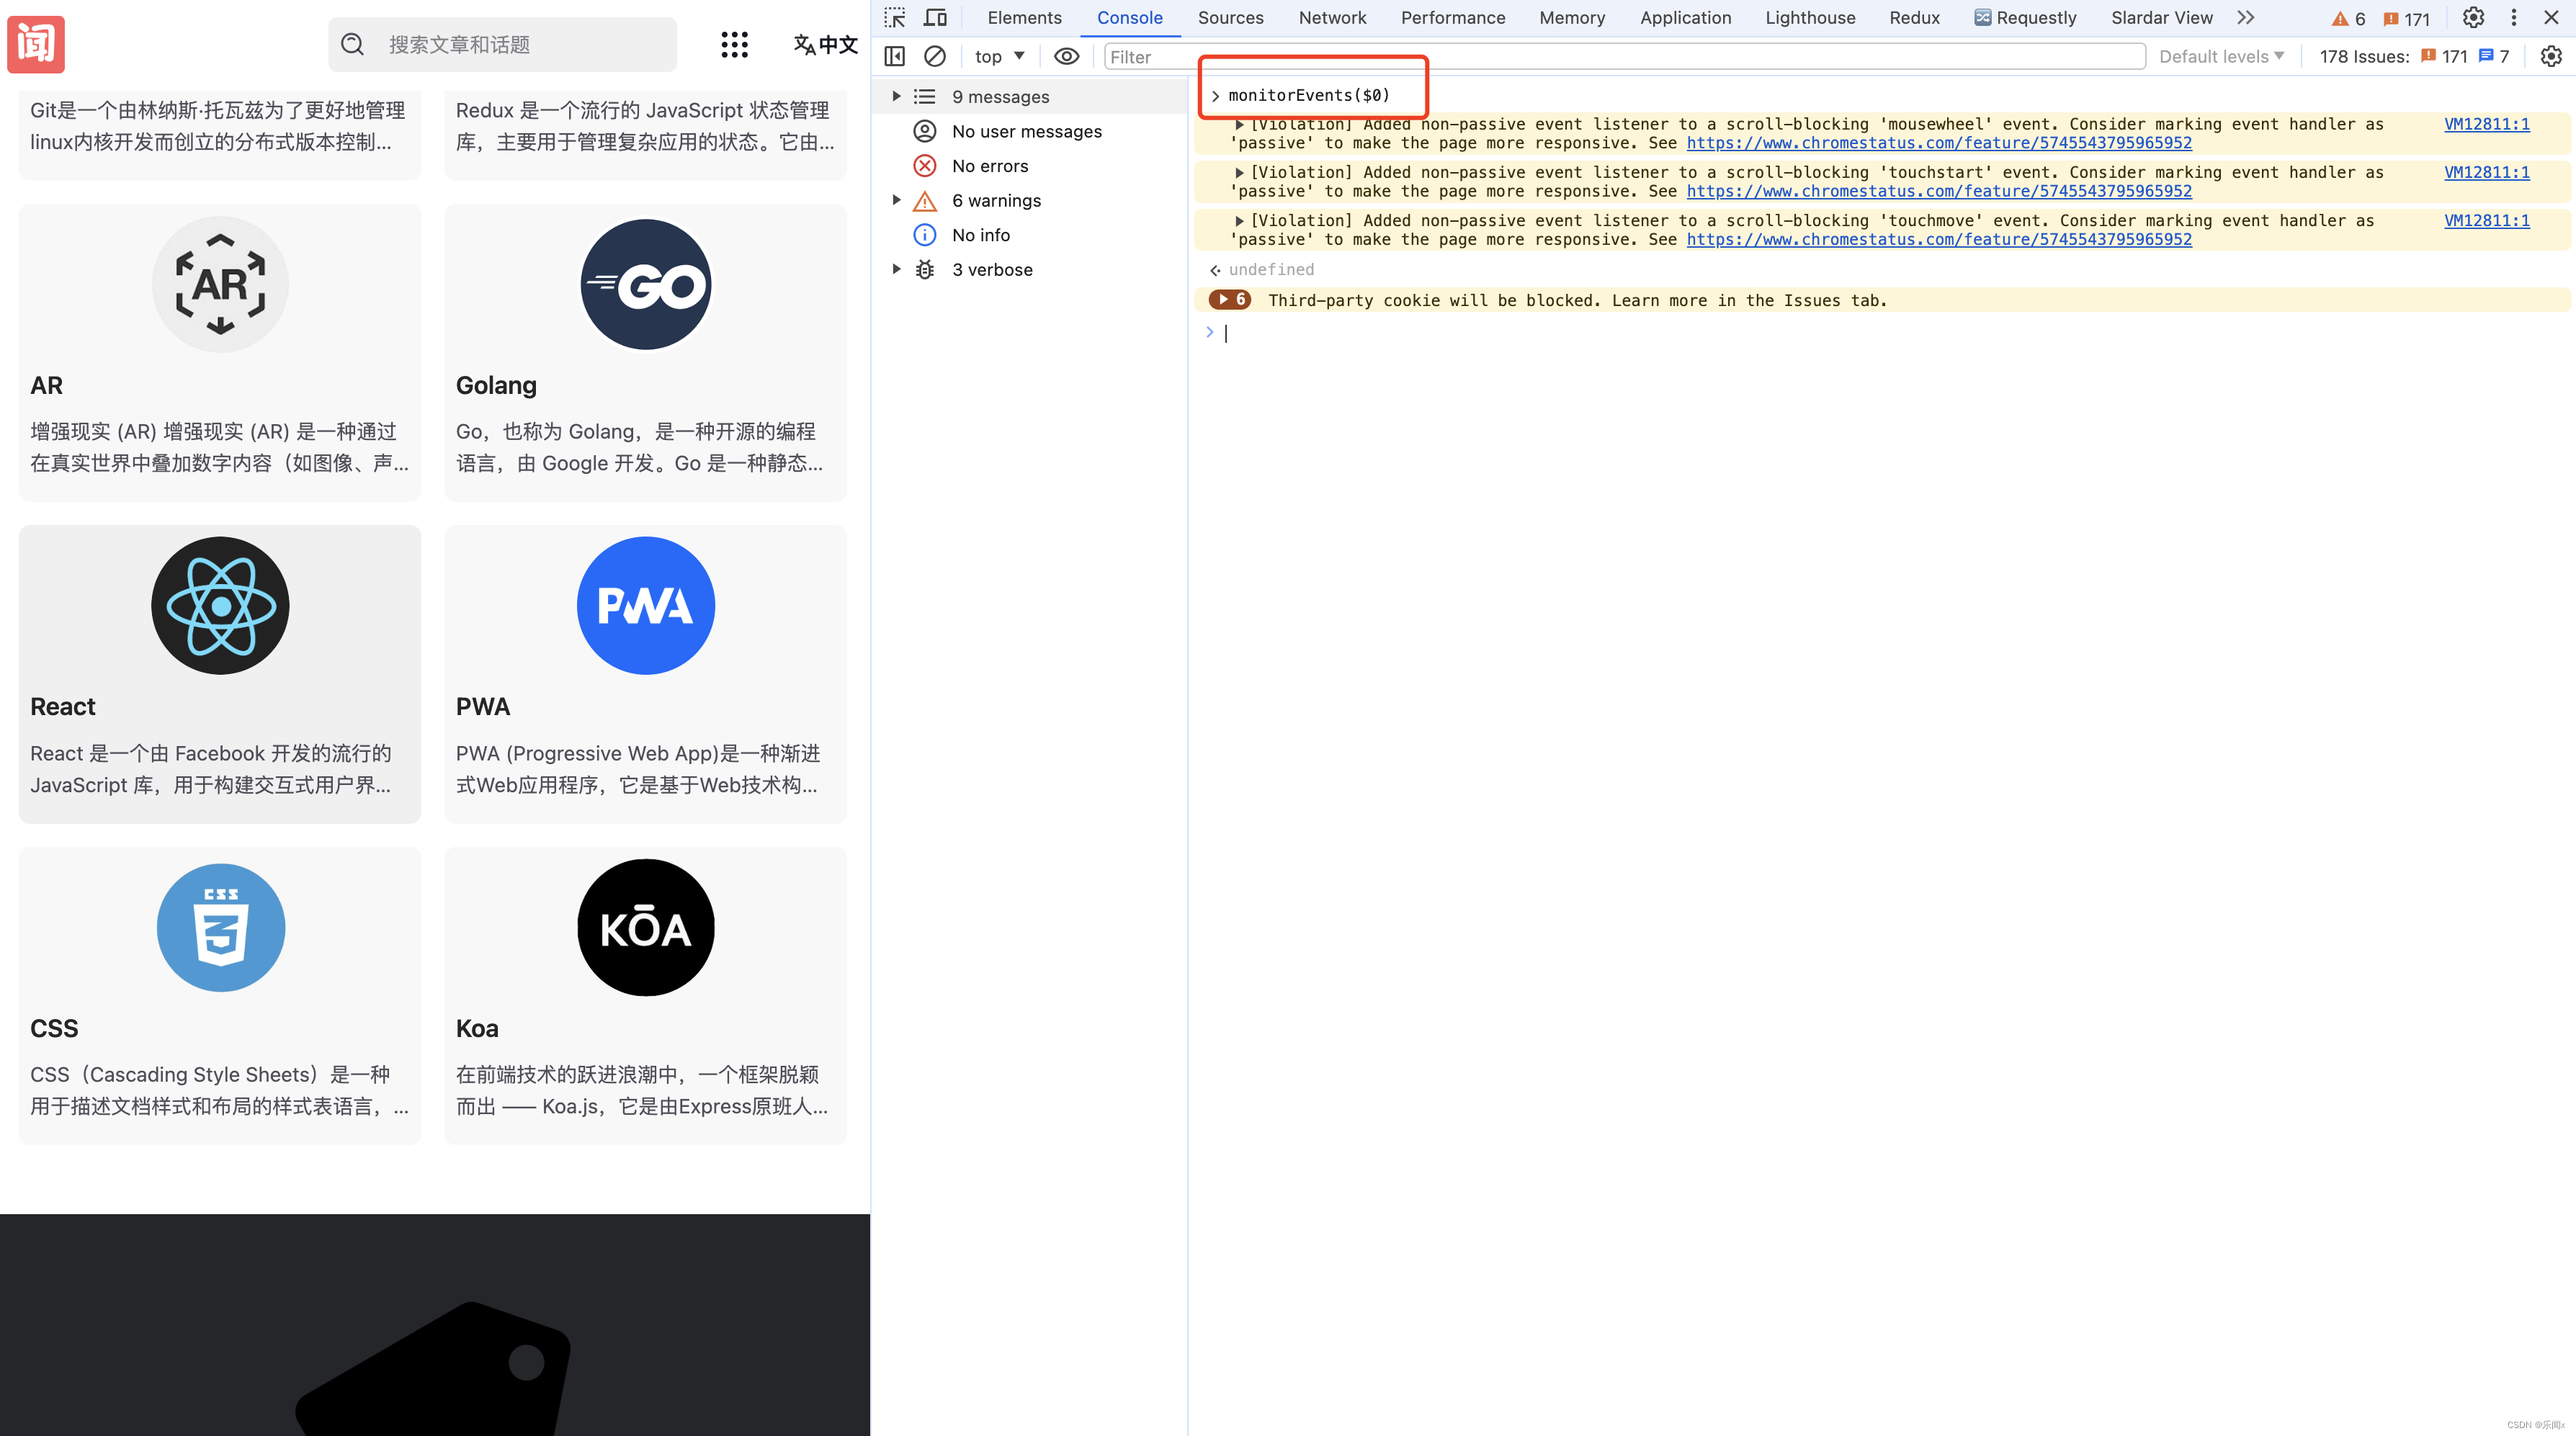Click the monitorEvents($0) command entry

click(x=1309, y=96)
